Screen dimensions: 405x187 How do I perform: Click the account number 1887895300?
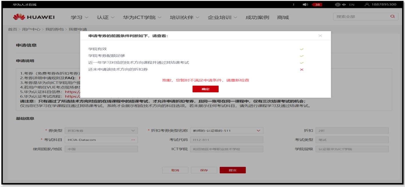384,5
